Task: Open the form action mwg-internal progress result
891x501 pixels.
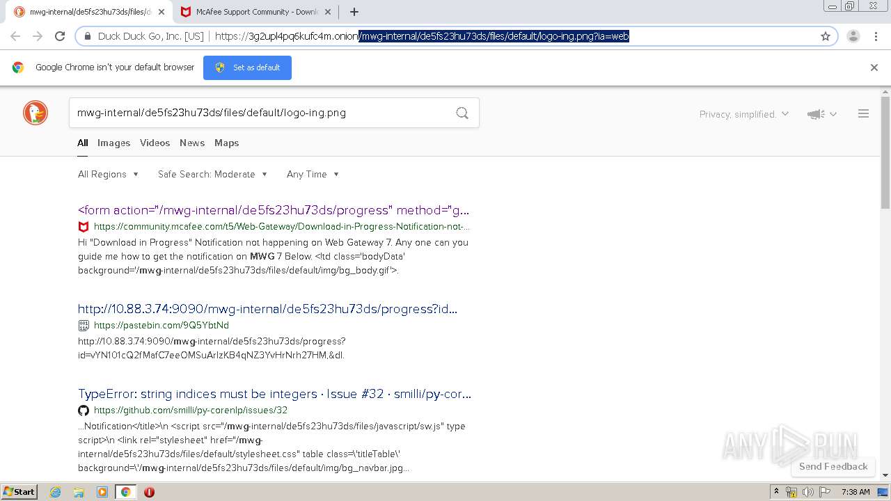Action: (274, 210)
